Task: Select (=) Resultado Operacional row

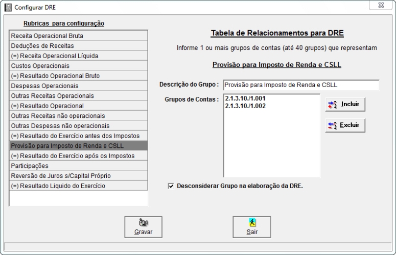Action: pyautogui.click(x=78, y=106)
